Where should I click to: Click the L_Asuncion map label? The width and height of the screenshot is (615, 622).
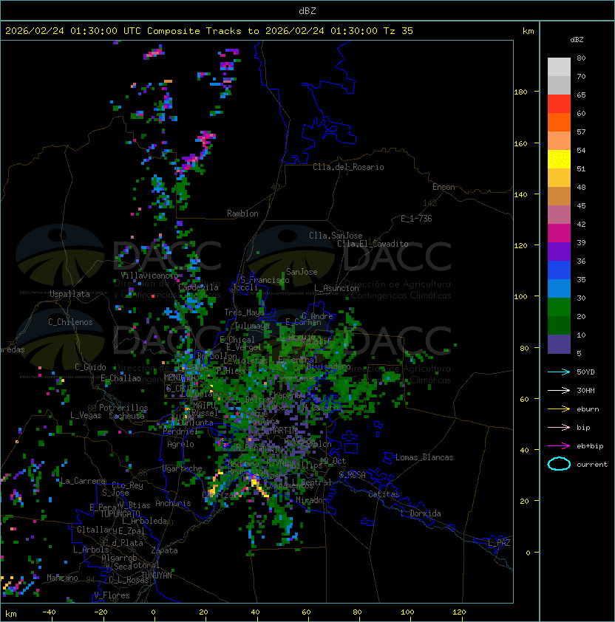tap(336, 288)
